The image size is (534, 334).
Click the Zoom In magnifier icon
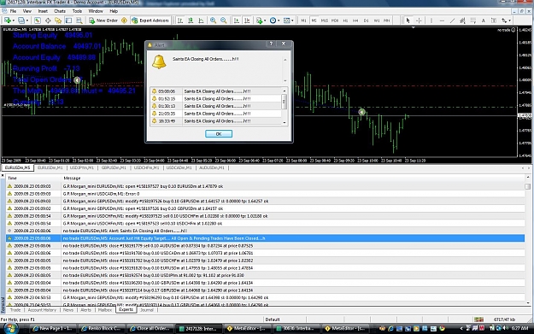tap(214, 21)
